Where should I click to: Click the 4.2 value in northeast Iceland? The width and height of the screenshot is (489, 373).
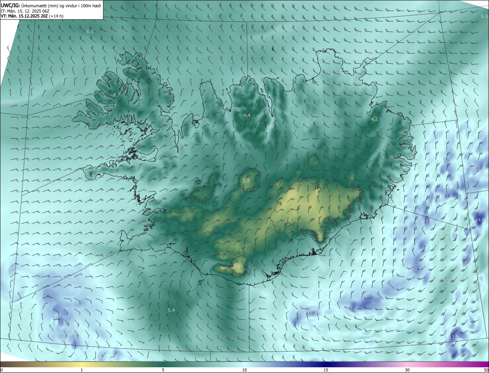click(374, 119)
